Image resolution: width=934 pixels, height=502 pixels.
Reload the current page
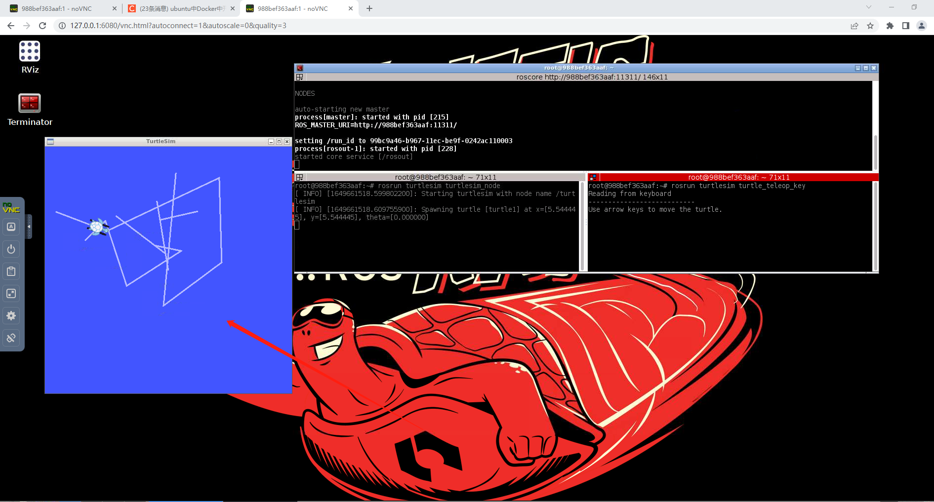click(42, 26)
